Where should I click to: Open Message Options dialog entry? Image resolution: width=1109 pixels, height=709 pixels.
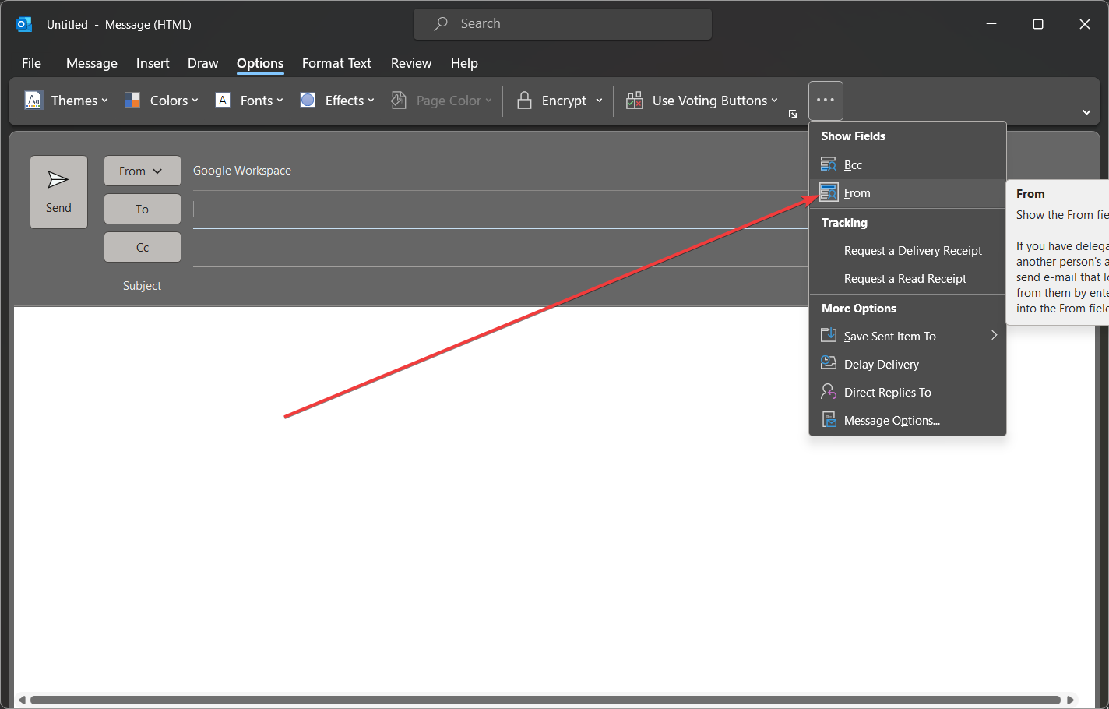[908, 420]
